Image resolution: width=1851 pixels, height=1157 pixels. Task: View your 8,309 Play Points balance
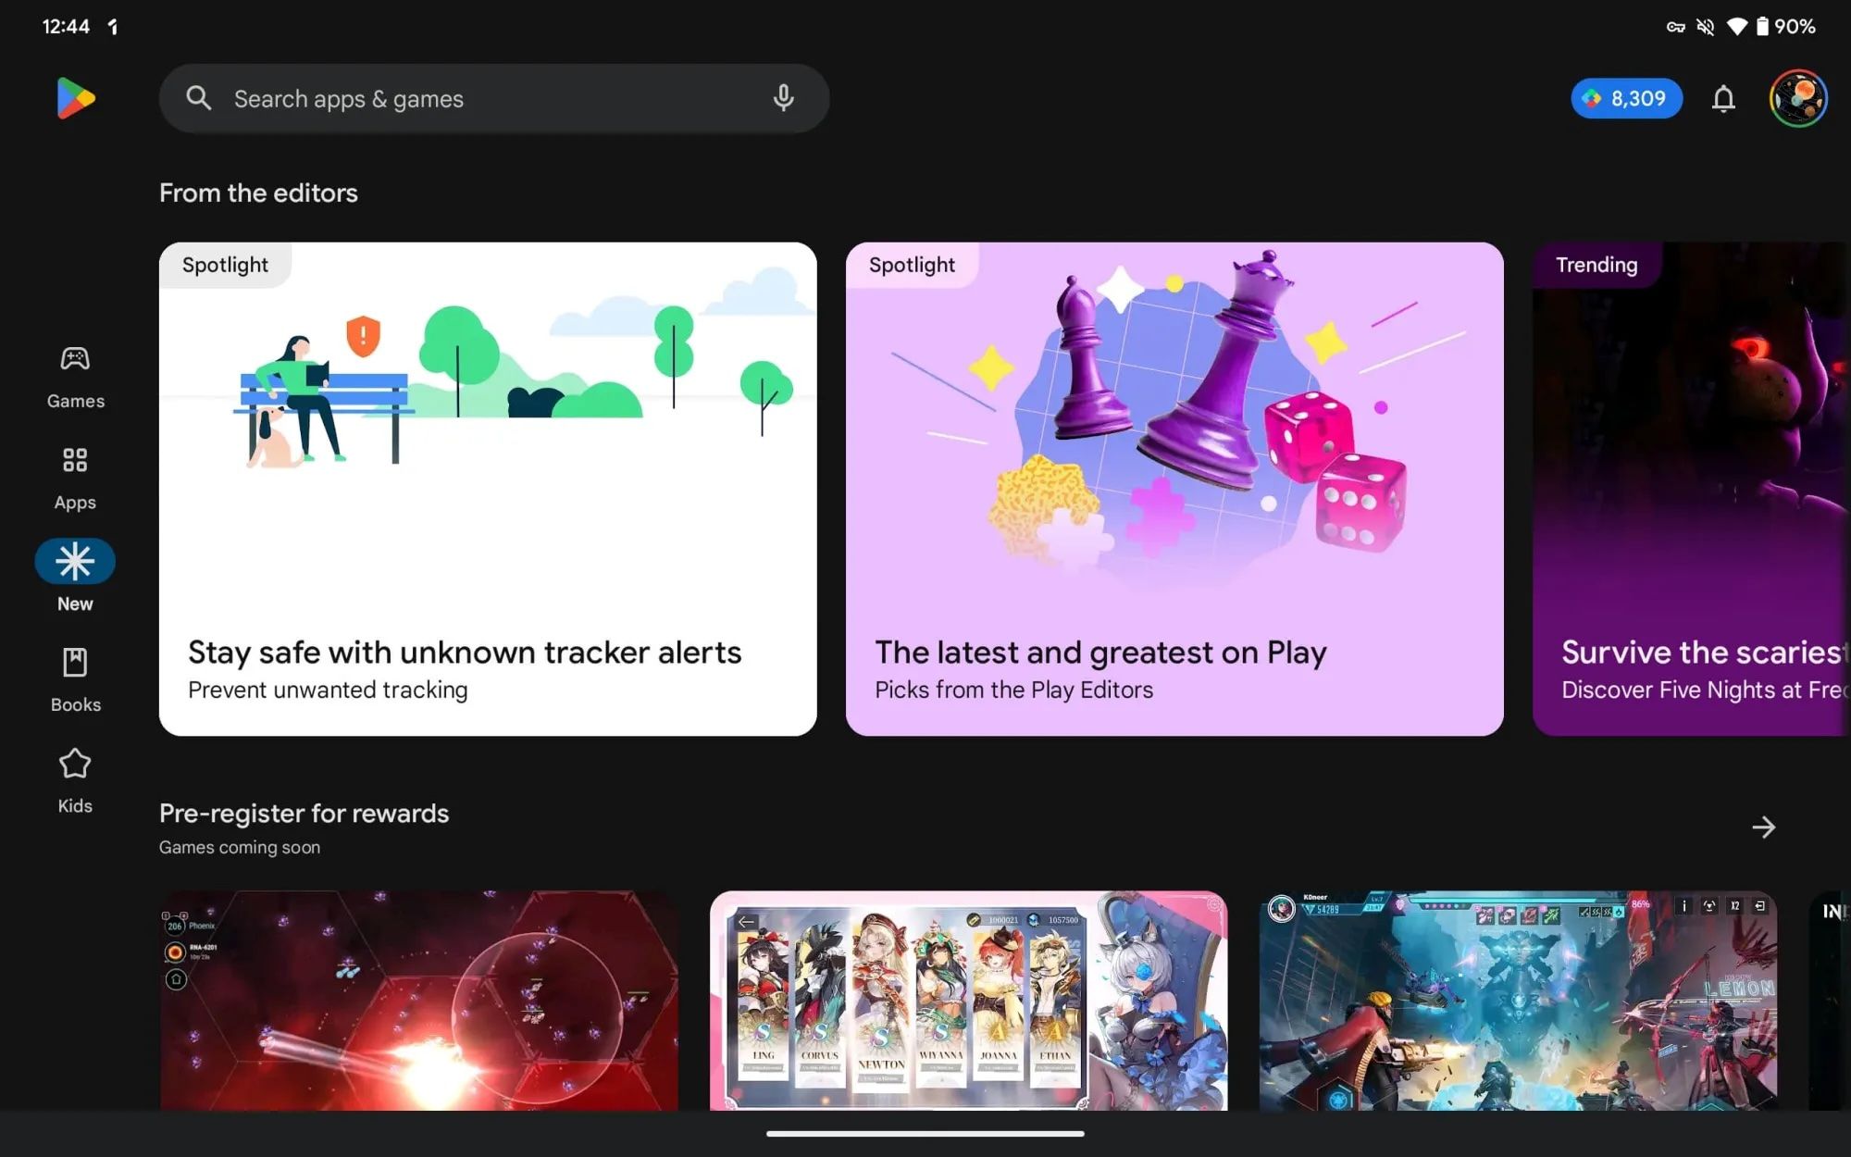click(x=1626, y=97)
